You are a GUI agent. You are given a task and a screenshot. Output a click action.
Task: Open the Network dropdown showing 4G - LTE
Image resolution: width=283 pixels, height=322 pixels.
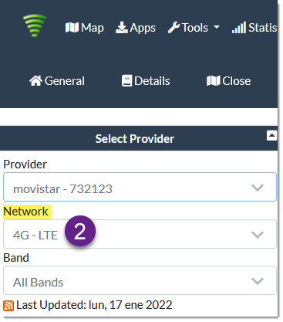coord(140,234)
